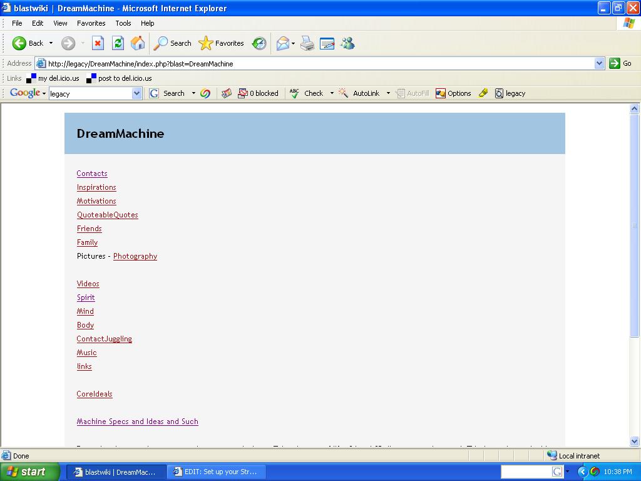
Task: Click the address bar URL field
Action: 319,63
